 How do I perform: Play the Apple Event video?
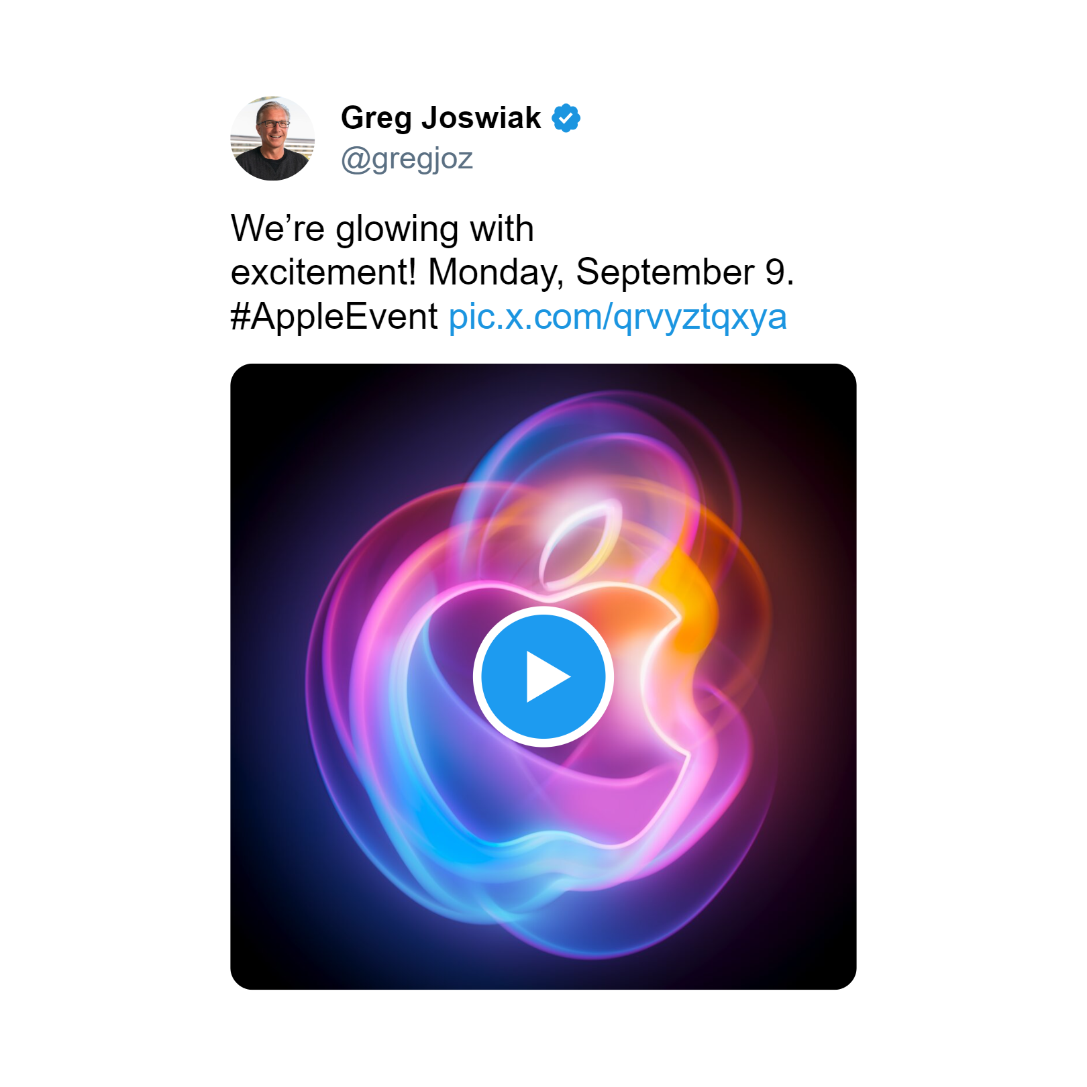click(x=543, y=676)
